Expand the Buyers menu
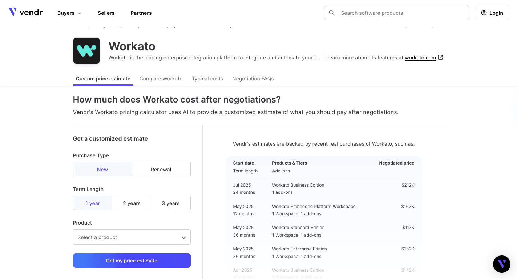Screen dimensions: 517x279 point(69,13)
